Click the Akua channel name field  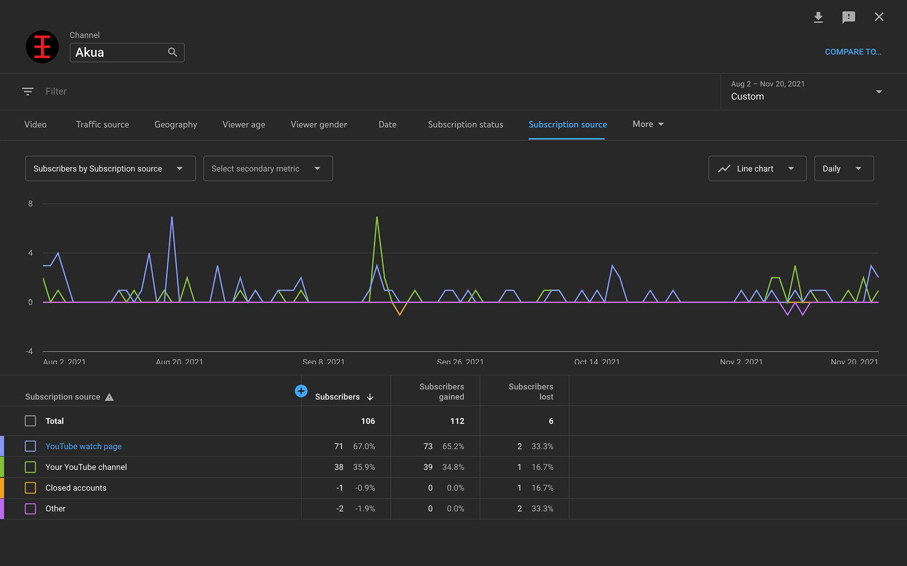coord(127,52)
